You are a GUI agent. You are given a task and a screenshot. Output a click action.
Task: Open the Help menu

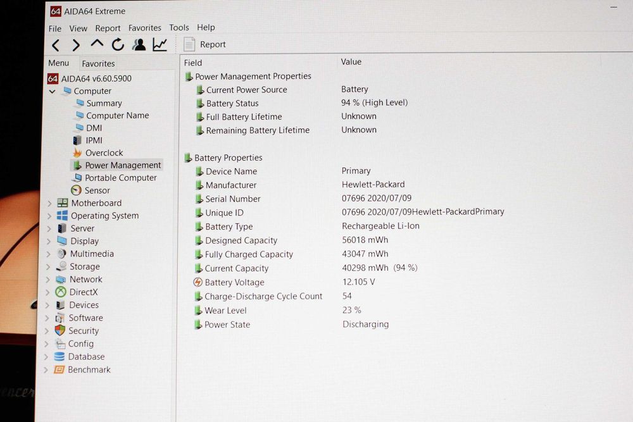206,27
